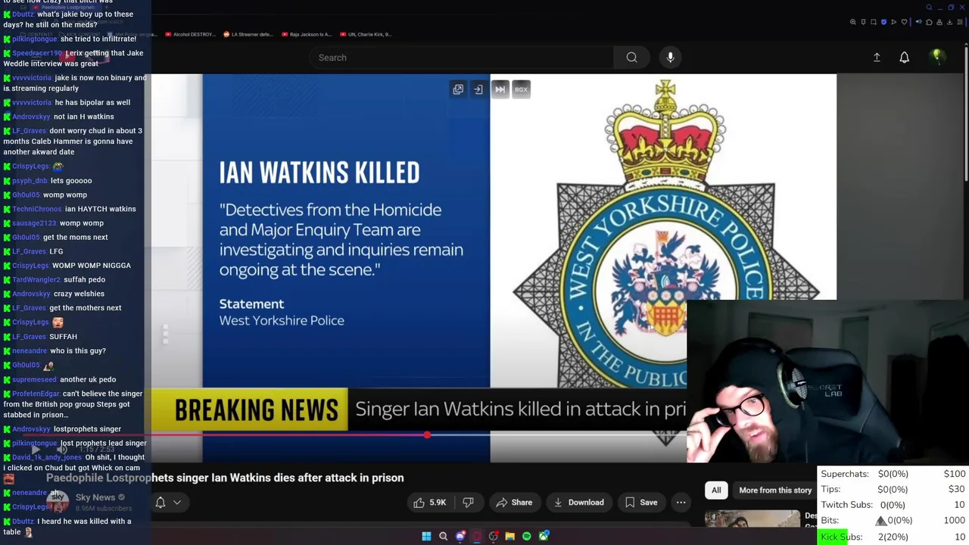Open Windows taskbar search

[443, 537]
